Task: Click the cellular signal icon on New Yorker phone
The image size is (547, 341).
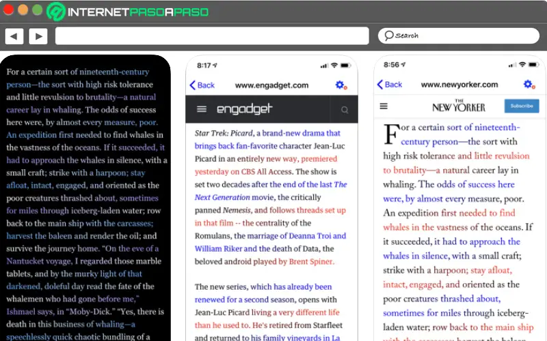Action: pyautogui.click(x=512, y=65)
